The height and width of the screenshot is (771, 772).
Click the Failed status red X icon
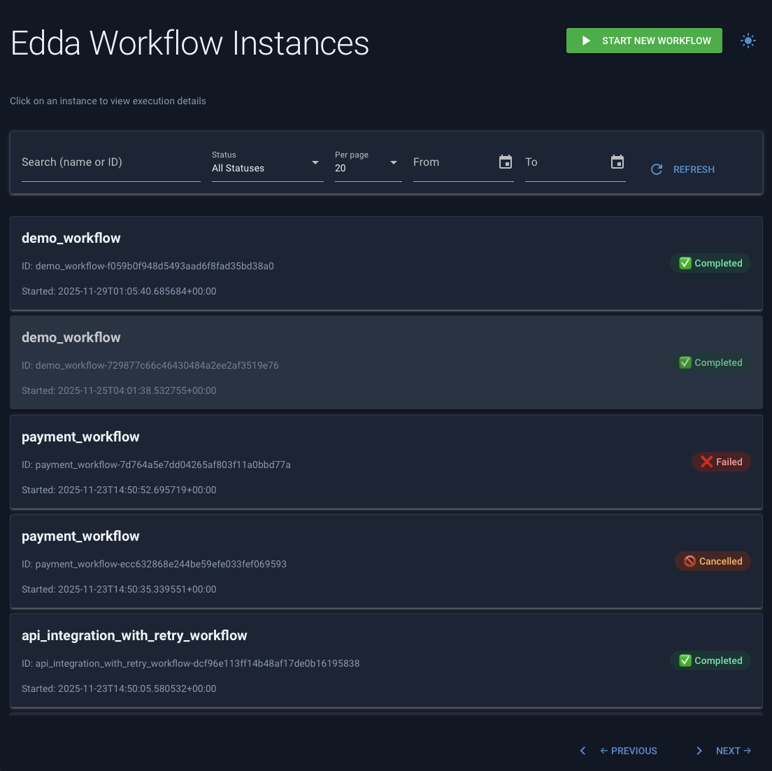pyautogui.click(x=706, y=462)
